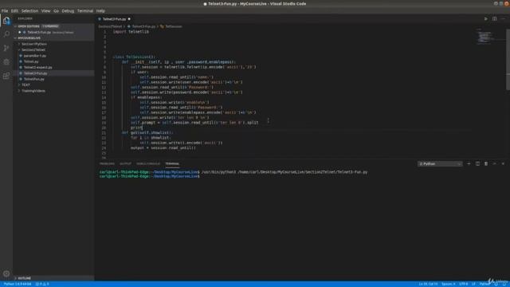Click the unsaved dot on the Telnet3-Fun.py tab
This screenshot has height=287, width=510.
coord(129,19)
